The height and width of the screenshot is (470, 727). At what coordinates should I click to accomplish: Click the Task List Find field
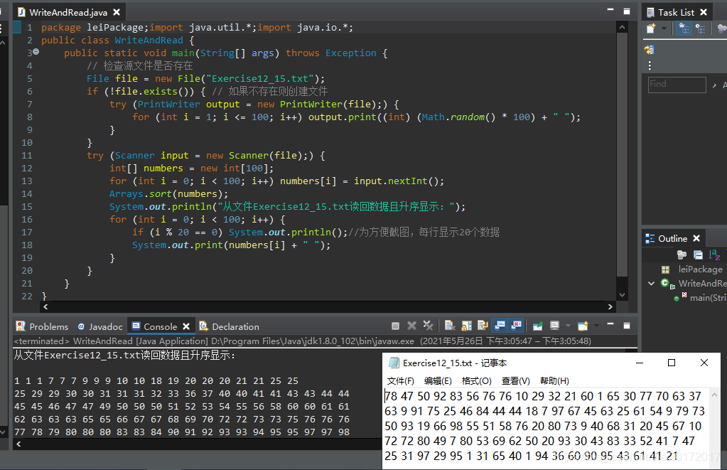(x=677, y=85)
